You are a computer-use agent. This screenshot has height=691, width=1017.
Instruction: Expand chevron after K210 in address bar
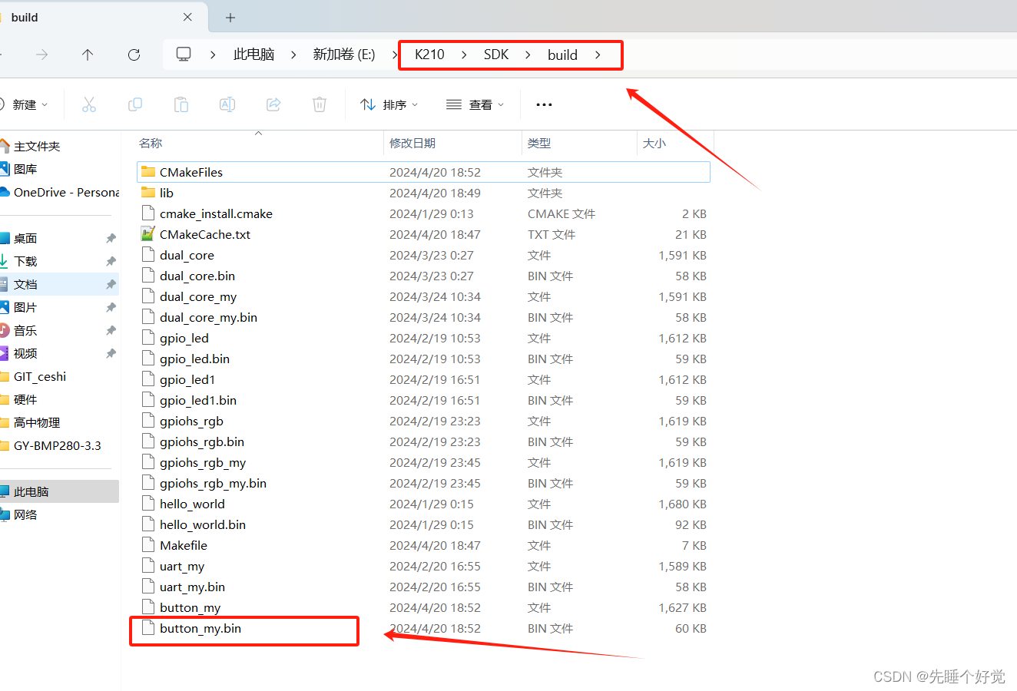click(x=464, y=55)
